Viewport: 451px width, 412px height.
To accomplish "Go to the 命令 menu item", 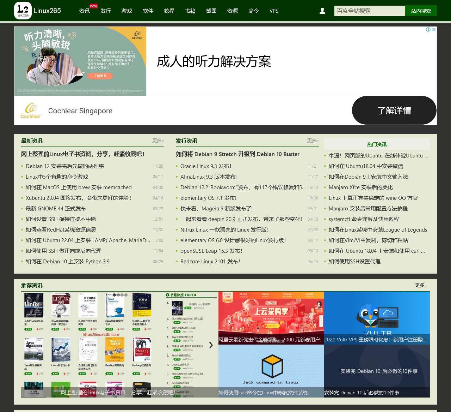I will (x=253, y=11).
